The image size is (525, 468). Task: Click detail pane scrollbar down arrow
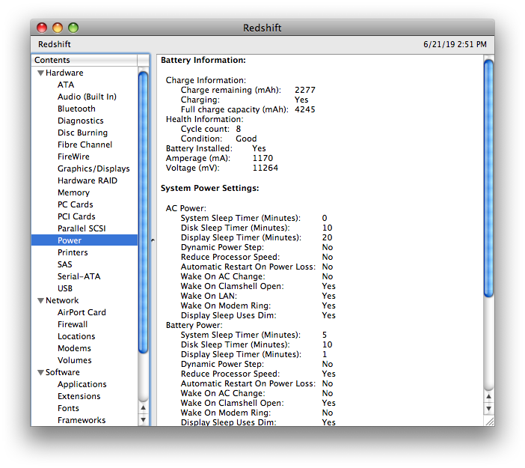pos(489,409)
